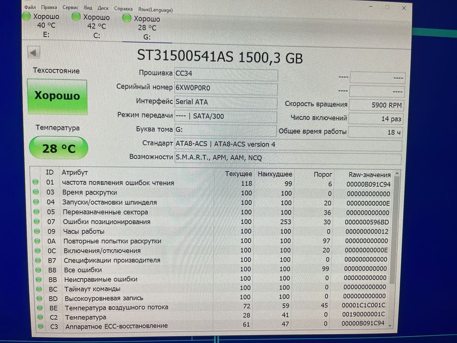The image size is (457, 343).
Task: Select row BC Таймаут команды
Action: (x=212, y=288)
